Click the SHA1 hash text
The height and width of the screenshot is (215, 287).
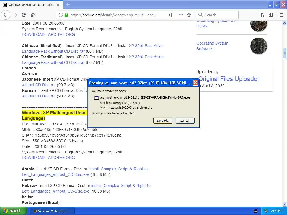tap(78, 135)
